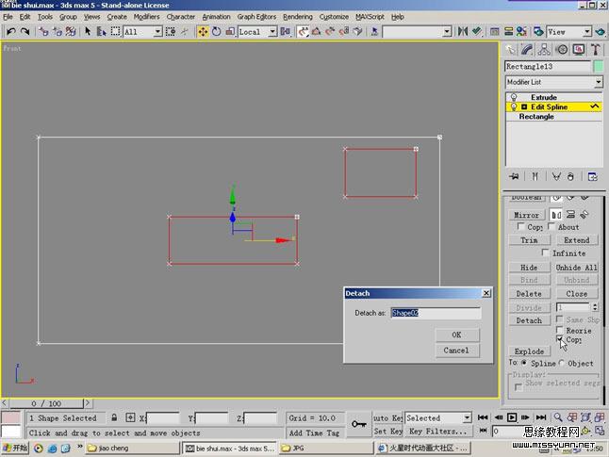Click the Trim button
609x457 pixels.
click(x=529, y=240)
